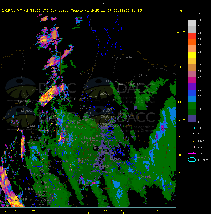
Task: Select the 20 dBZ green color swatch
Action: 192,112
